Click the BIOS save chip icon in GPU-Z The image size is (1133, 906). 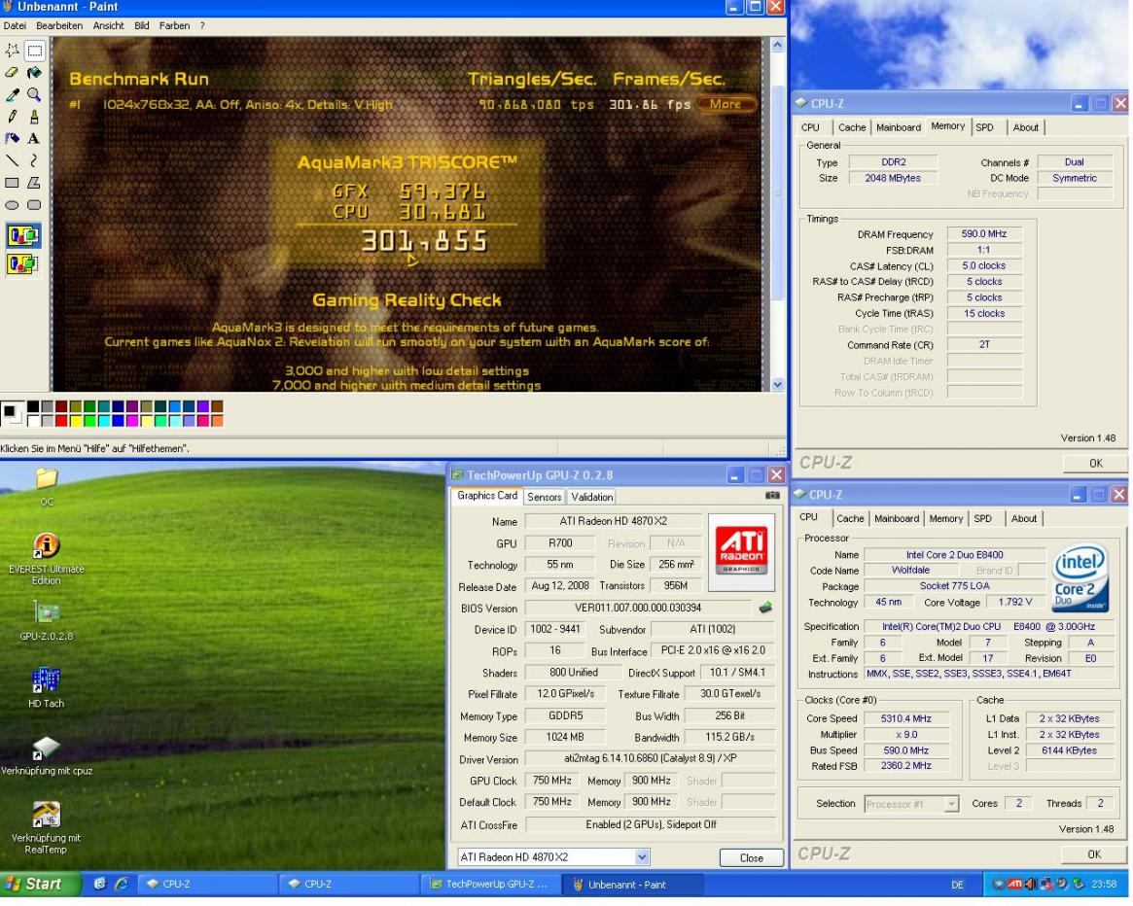click(766, 608)
